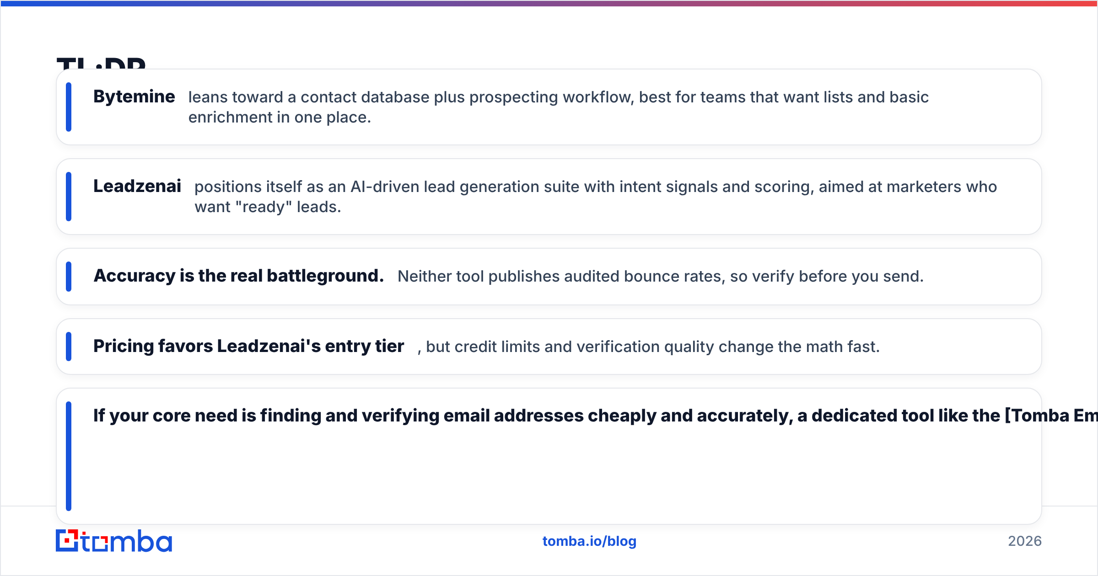Click 'Pricing favors Leadzenai's entry tier' heading

249,346
